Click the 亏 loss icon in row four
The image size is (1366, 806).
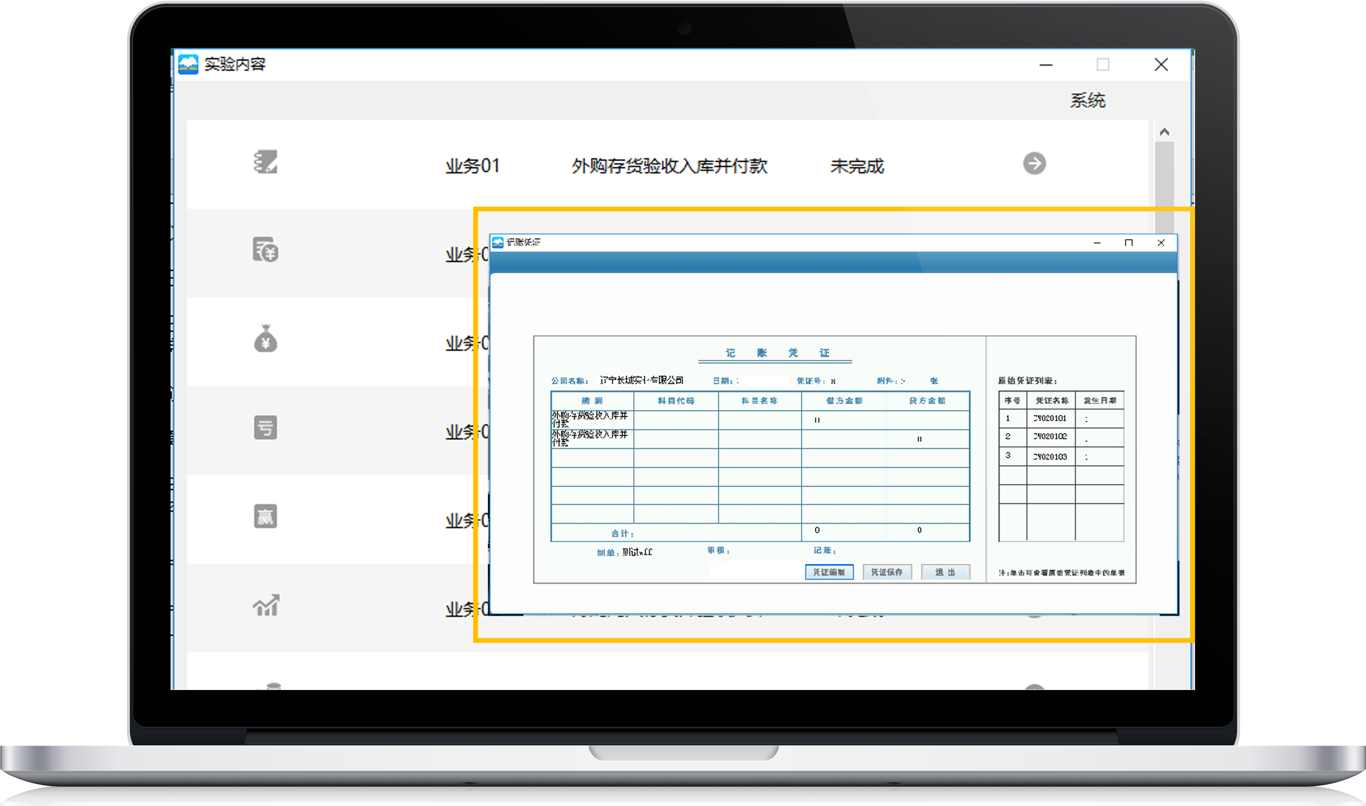(265, 428)
